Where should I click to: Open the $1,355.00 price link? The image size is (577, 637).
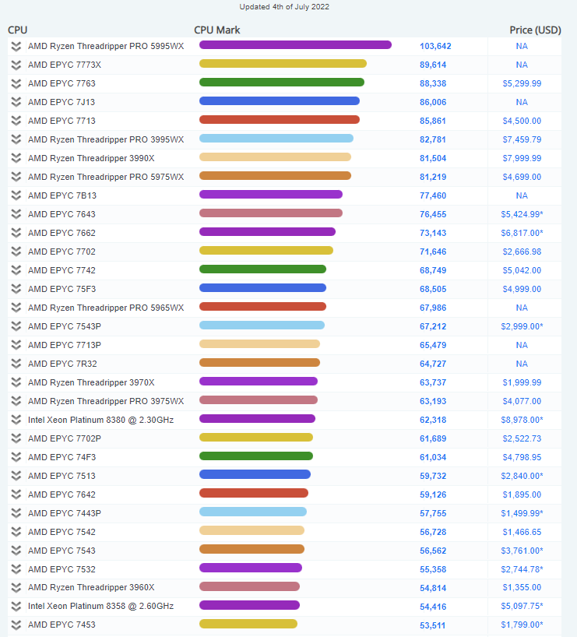click(x=522, y=587)
